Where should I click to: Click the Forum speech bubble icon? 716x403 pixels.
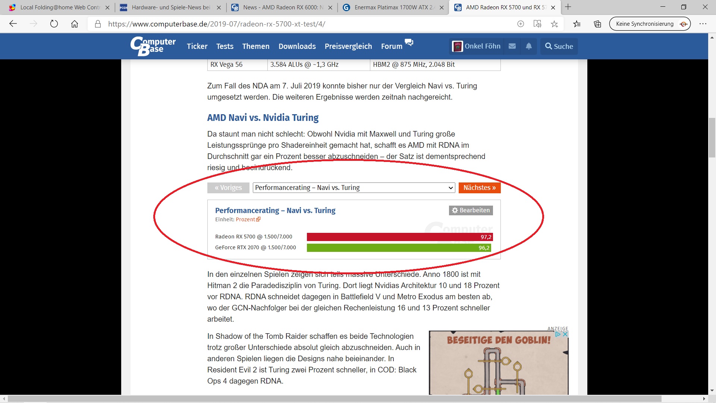tap(409, 42)
